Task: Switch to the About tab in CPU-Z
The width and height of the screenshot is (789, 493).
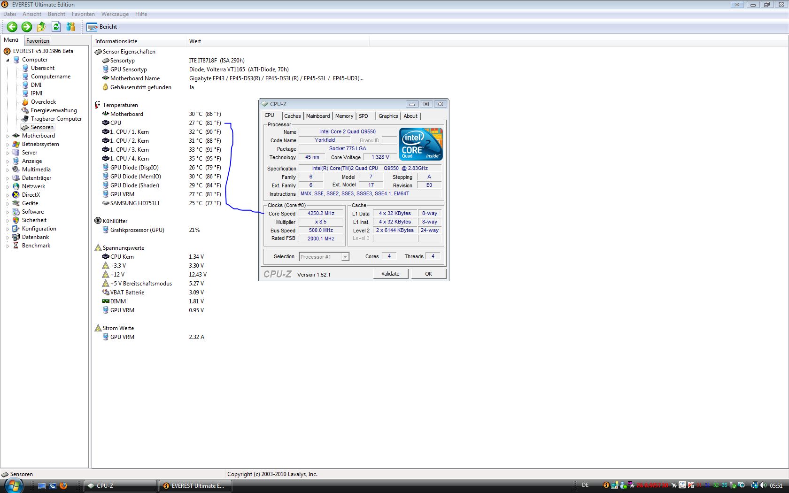Action: click(x=410, y=116)
